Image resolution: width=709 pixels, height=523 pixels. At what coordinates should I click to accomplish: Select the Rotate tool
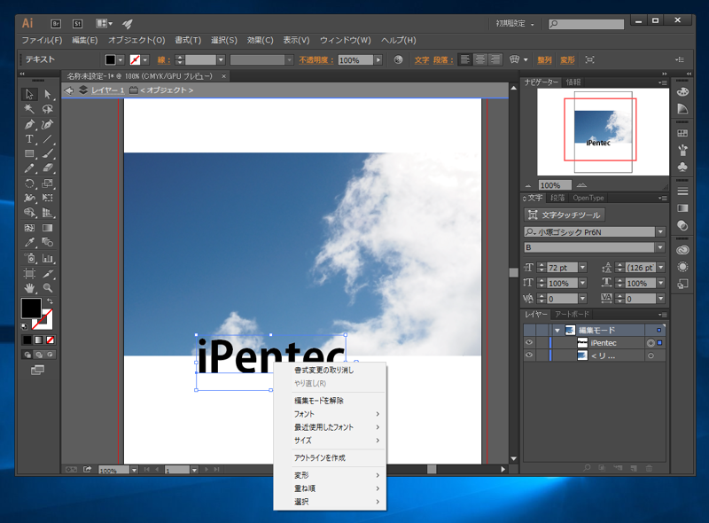pos(29,183)
